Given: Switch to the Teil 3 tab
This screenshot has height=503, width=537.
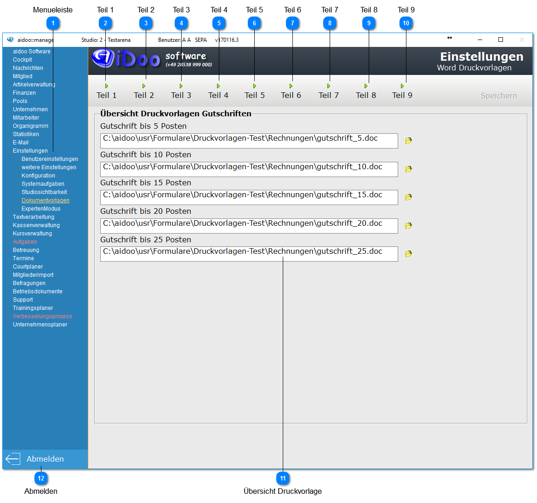Looking at the screenshot, I should click(181, 92).
